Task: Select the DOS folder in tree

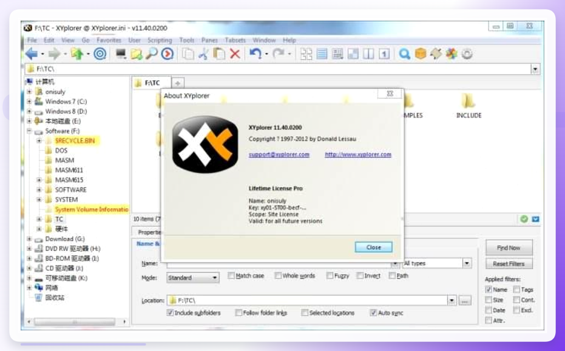Action: coord(61,150)
